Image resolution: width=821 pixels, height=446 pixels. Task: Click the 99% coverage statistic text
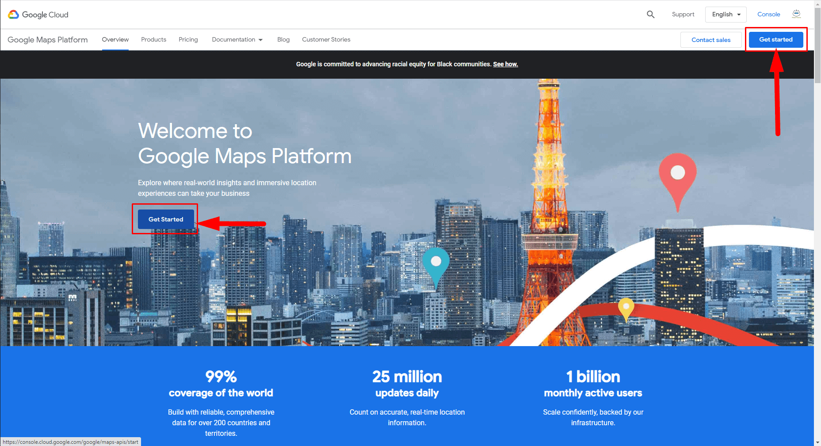(x=221, y=384)
